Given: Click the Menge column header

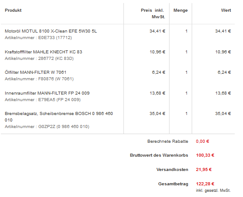Looking at the screenshot, I should 180,10.
